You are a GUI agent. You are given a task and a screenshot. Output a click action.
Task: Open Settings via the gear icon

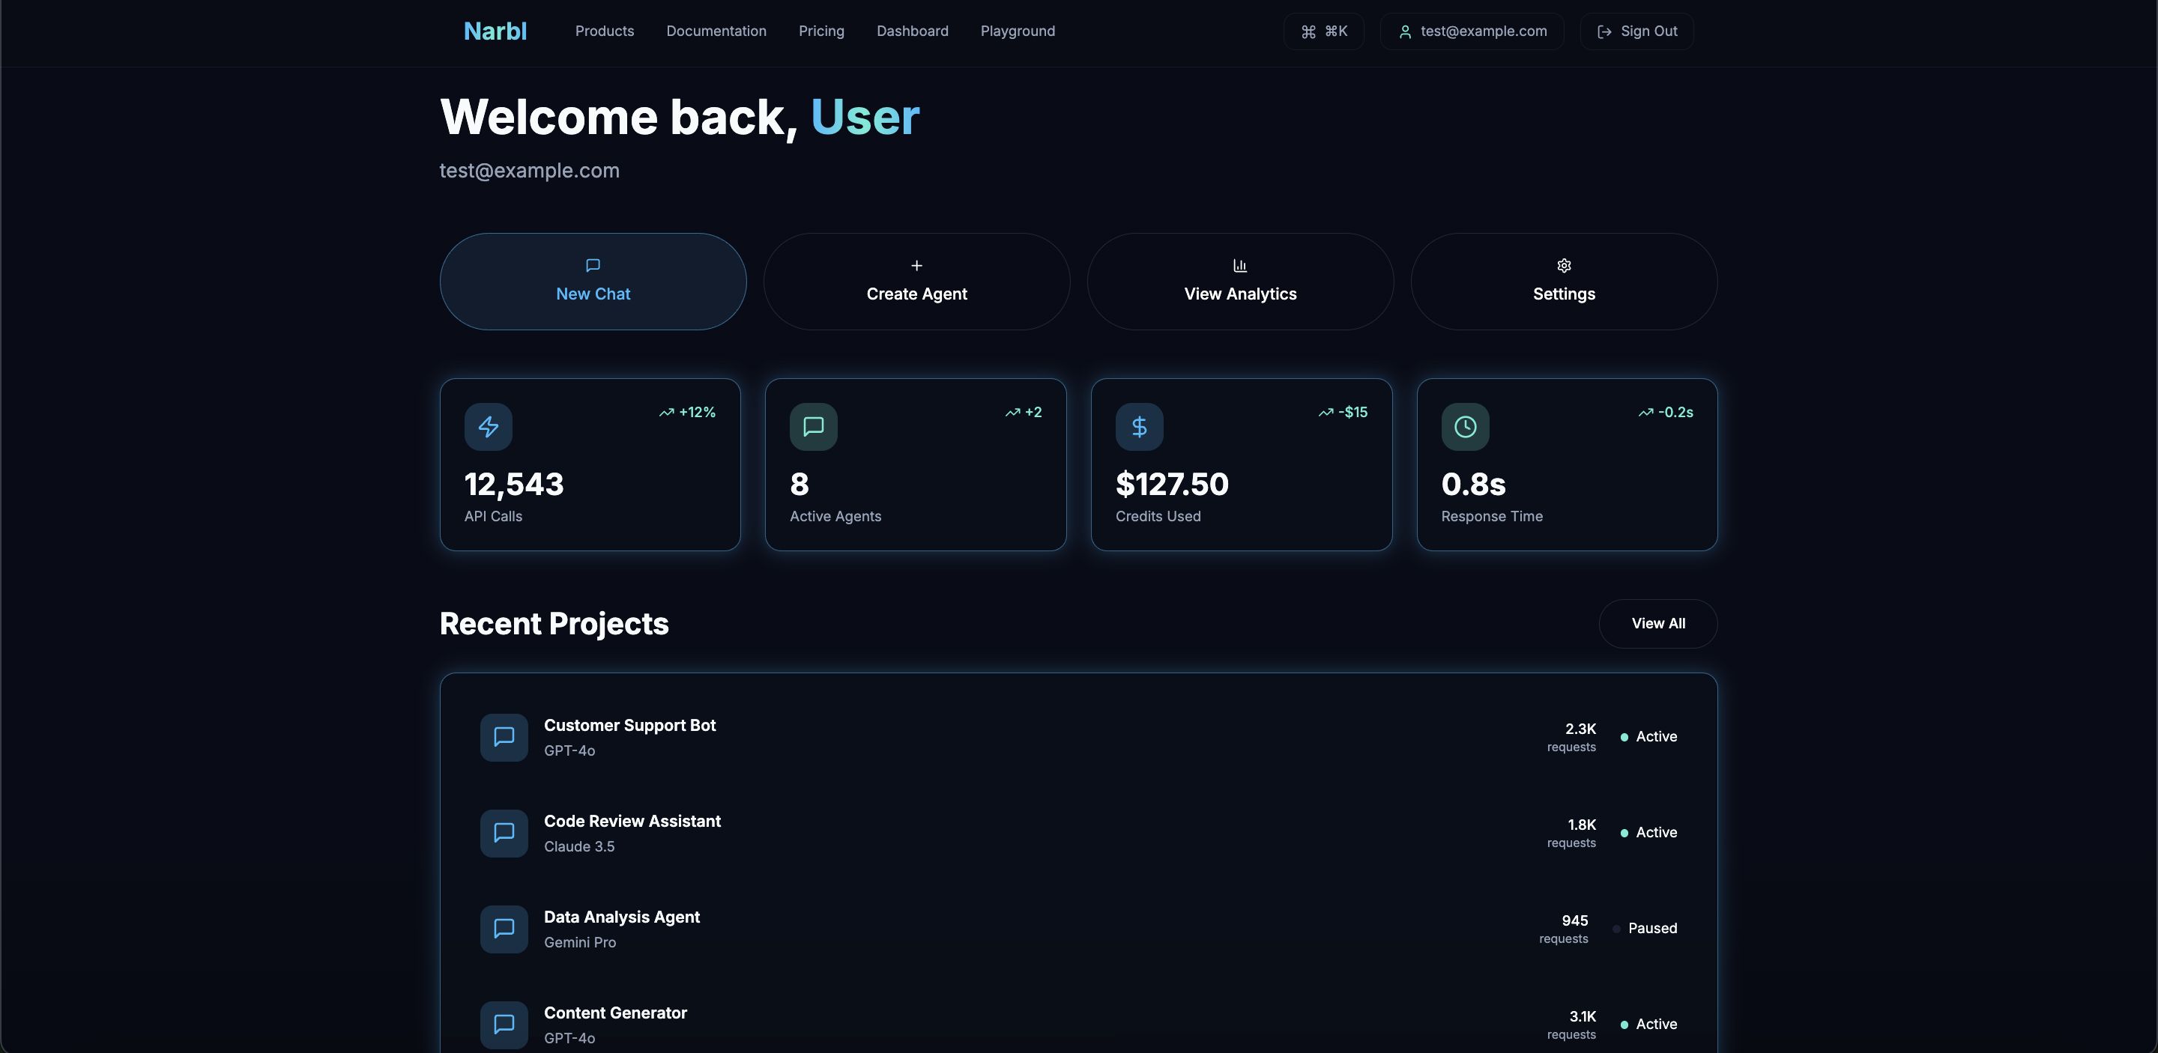pos(1564,265)
